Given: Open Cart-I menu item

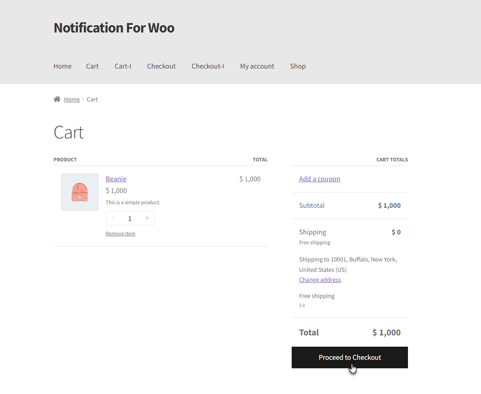Looking at the screenshot, I should click(x=123, y=66).
